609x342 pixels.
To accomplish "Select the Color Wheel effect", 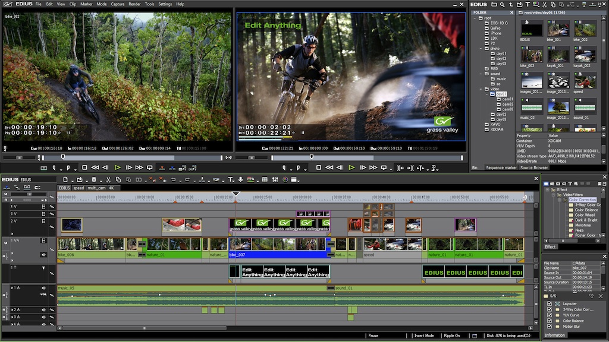I will point(585,215).
